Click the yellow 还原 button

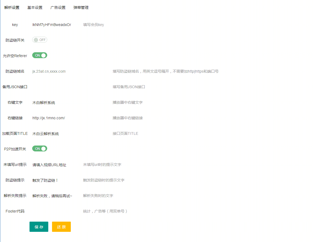(61, 227)
